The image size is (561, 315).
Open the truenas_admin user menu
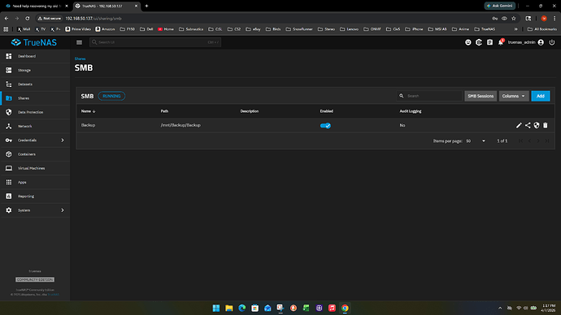pyautogui.click(x=525, y=42)
